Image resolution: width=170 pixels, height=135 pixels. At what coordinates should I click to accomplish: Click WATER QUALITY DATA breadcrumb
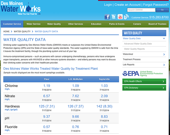[46, 31]
